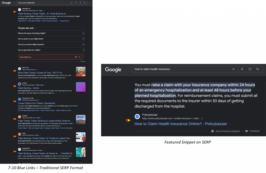Open Goibibo 'Flight Tickets, Flights Booking at Lowest Airfare' result
Image resolution: width=266 pixels, height=173 pixels.
click(x=45, y=121)
